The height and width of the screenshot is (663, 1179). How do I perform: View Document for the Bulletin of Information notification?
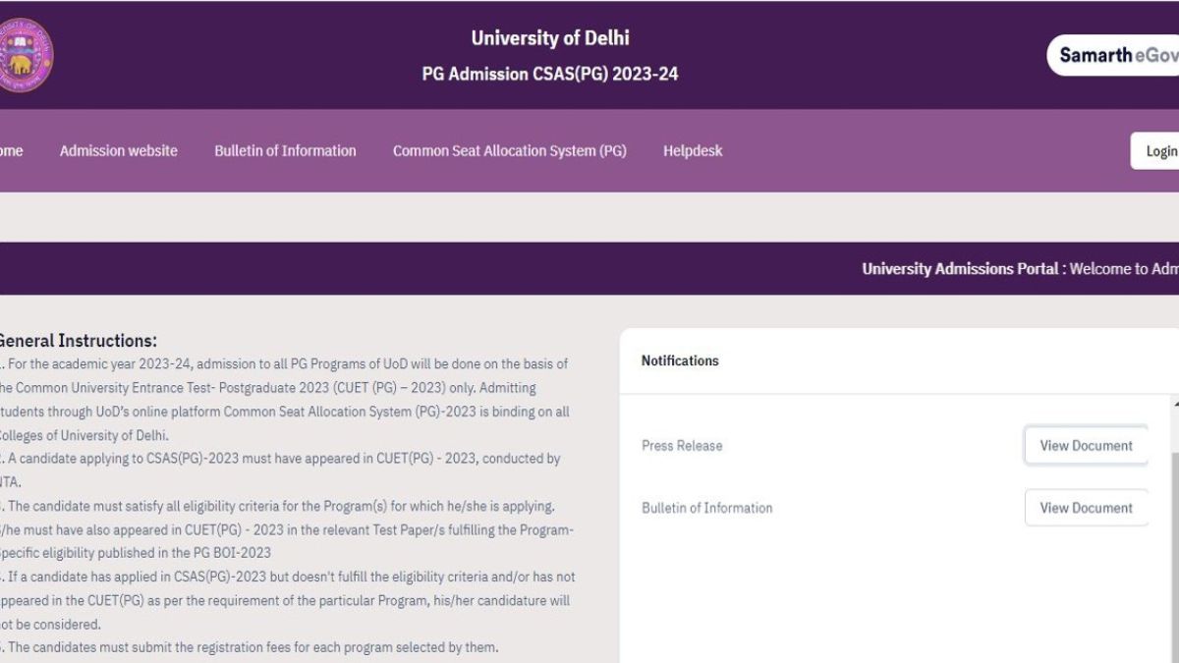click(1086, 508)
